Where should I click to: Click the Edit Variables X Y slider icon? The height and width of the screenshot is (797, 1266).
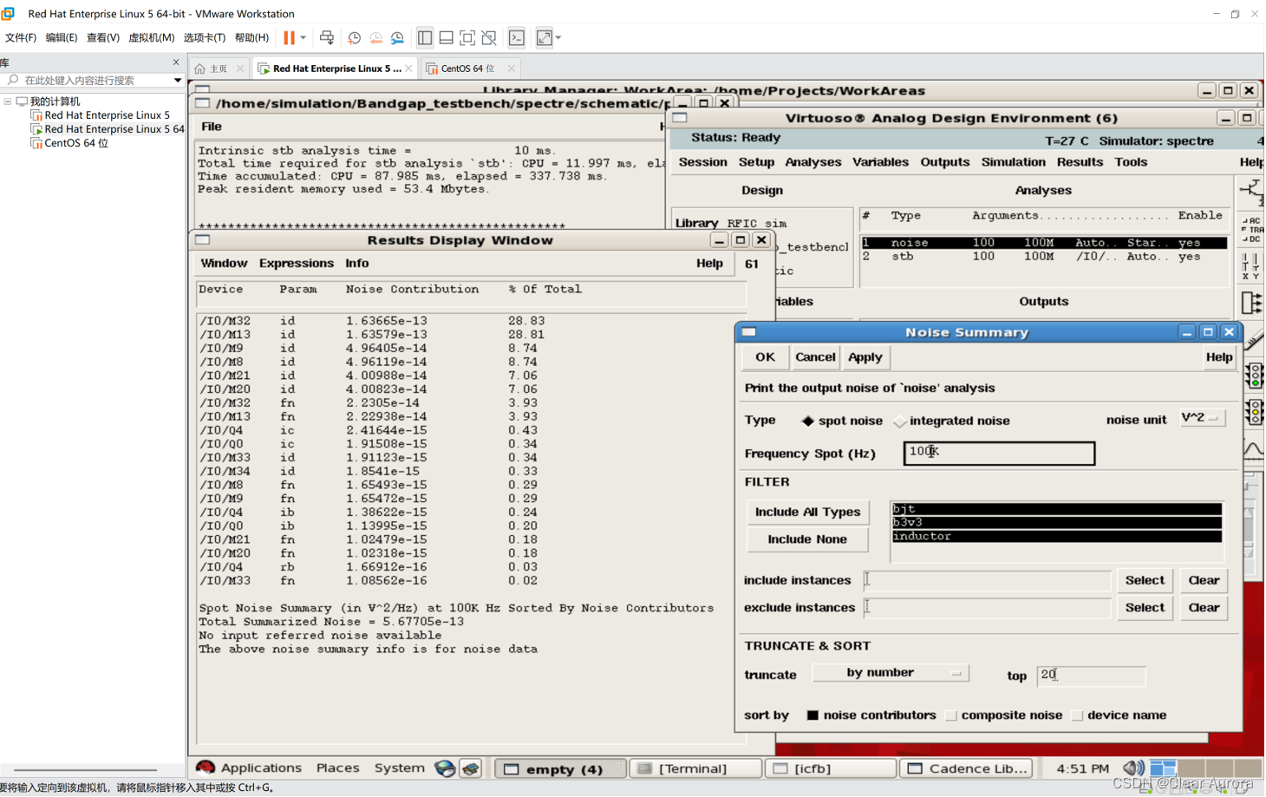pos(1251,266)
